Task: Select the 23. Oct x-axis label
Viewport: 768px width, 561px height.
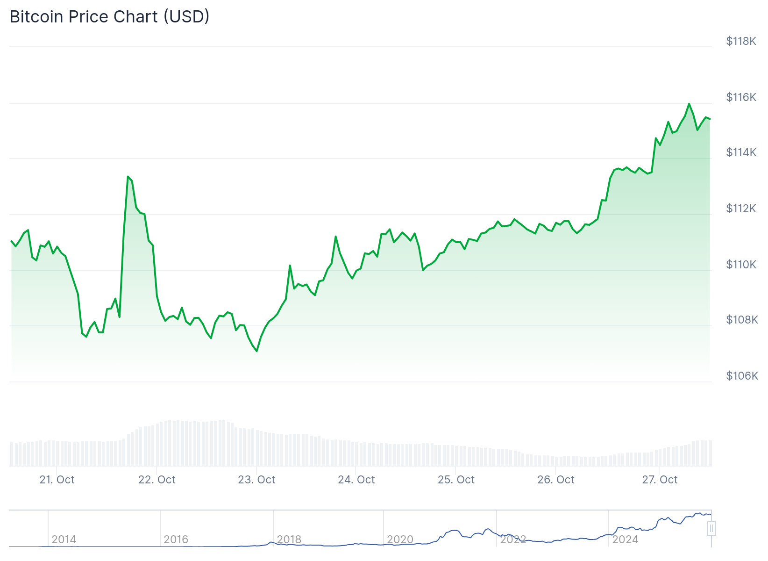Action: click(x=256, y=480)
